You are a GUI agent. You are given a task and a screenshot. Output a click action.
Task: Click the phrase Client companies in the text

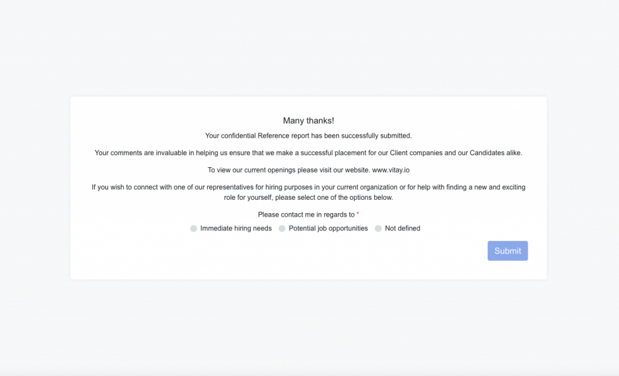416,153
